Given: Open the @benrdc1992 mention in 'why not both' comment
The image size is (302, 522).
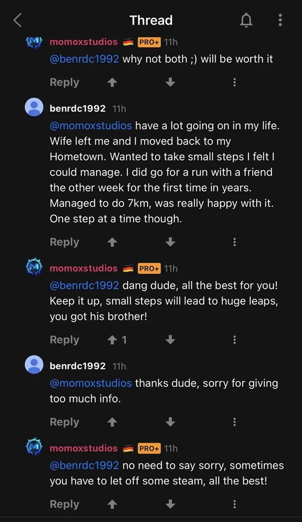Looking at the screenshot, I should pos(84,59).
